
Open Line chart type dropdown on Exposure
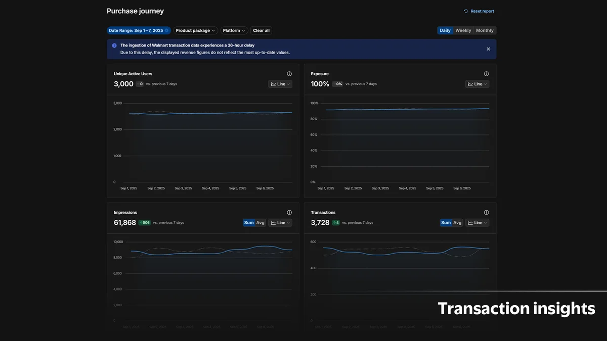477,84
